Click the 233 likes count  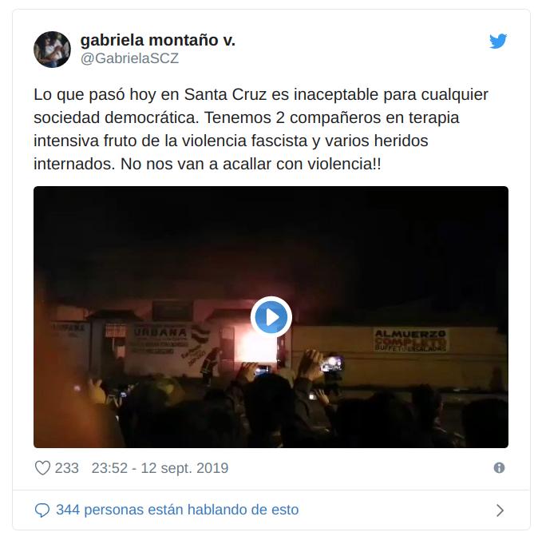(x=67, y=468)
